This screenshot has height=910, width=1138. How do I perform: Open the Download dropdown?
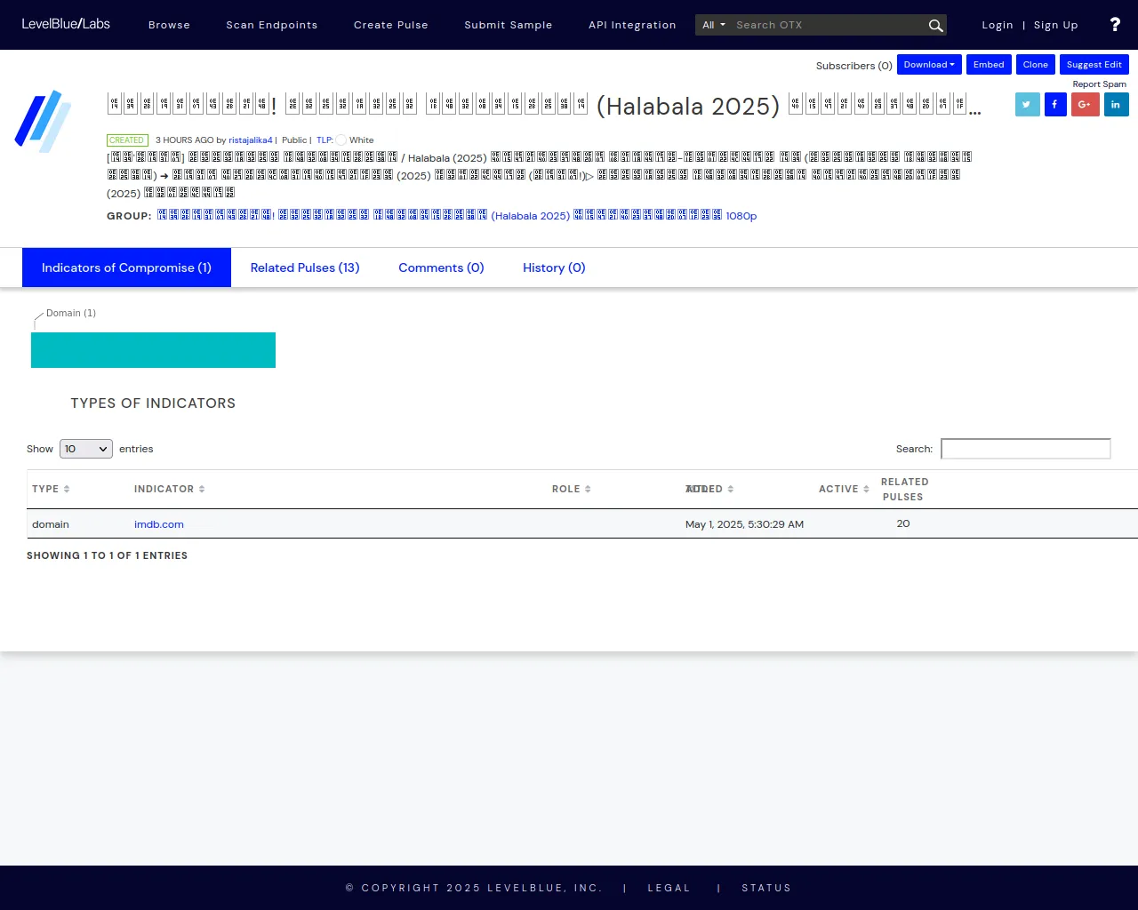929,65
